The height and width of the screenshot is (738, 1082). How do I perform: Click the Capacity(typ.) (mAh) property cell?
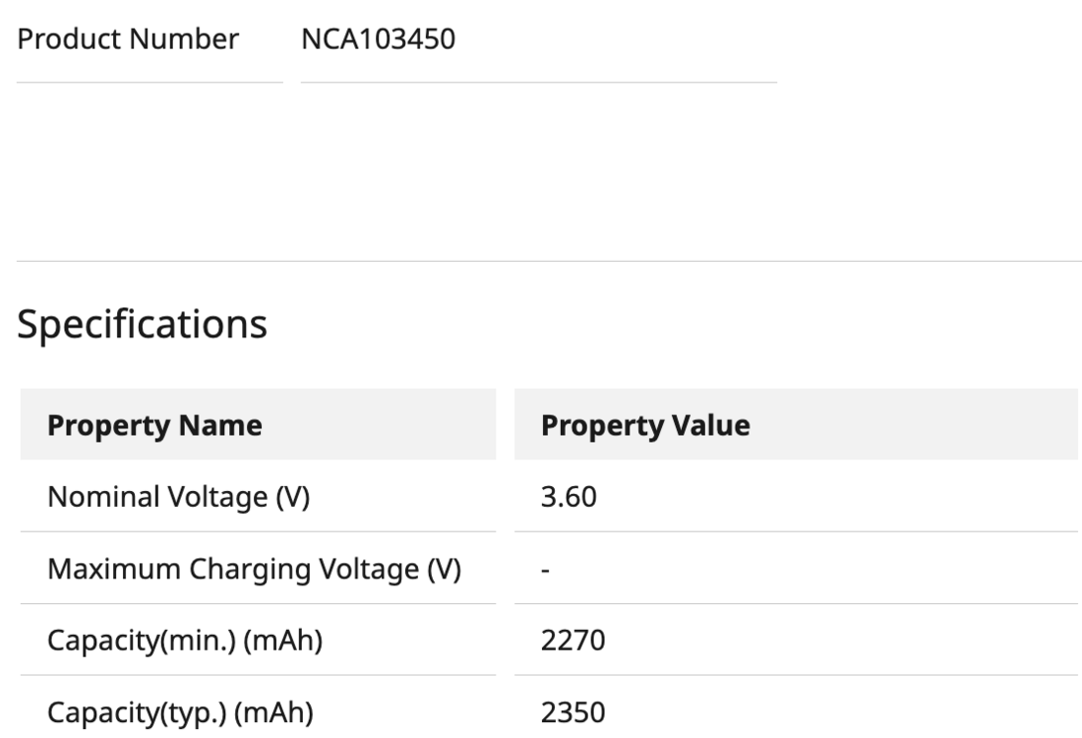pyautogui.click(x=181, y=712)
